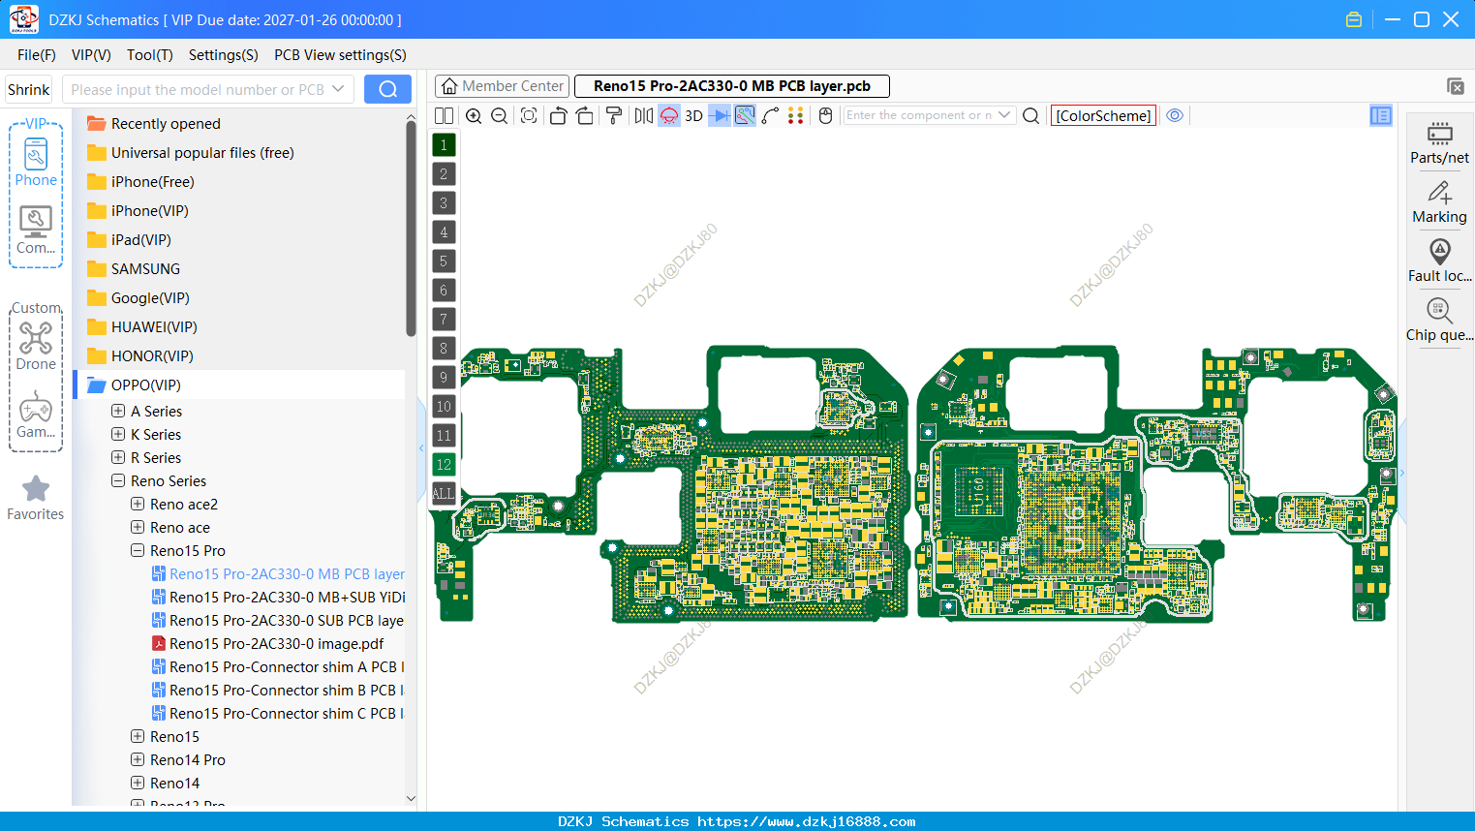Mirror flip the PCB view
1475x831 pixels.
(x=643, y=115)
